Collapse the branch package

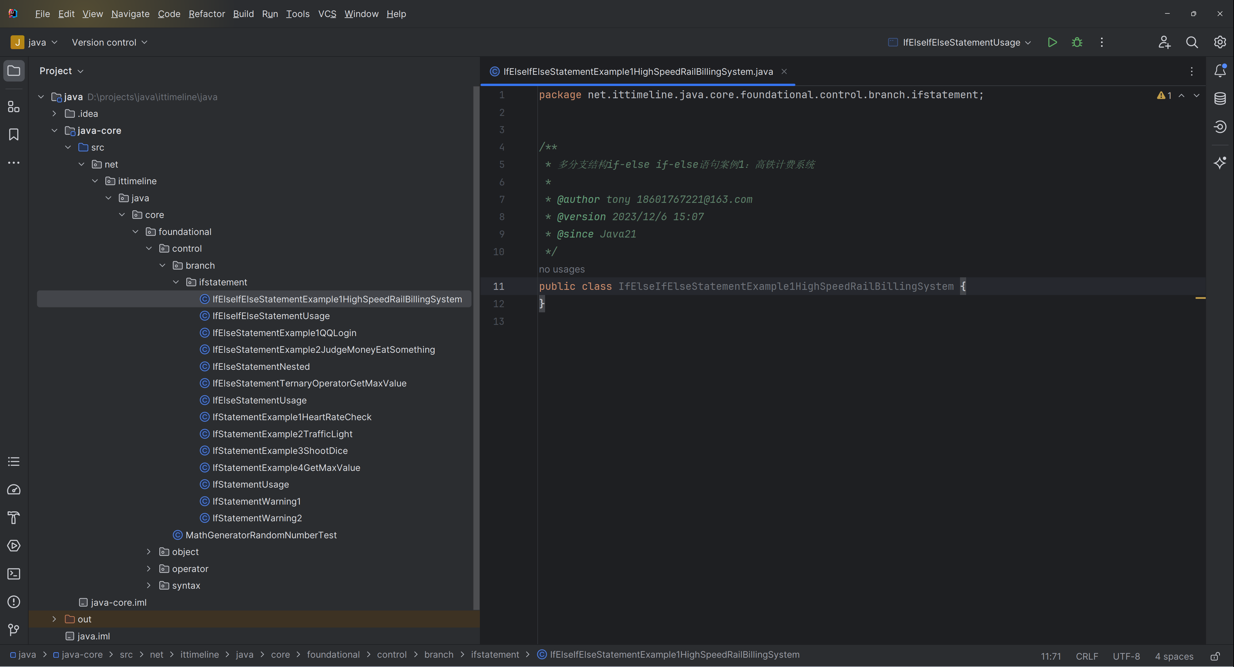click(163, 265)
